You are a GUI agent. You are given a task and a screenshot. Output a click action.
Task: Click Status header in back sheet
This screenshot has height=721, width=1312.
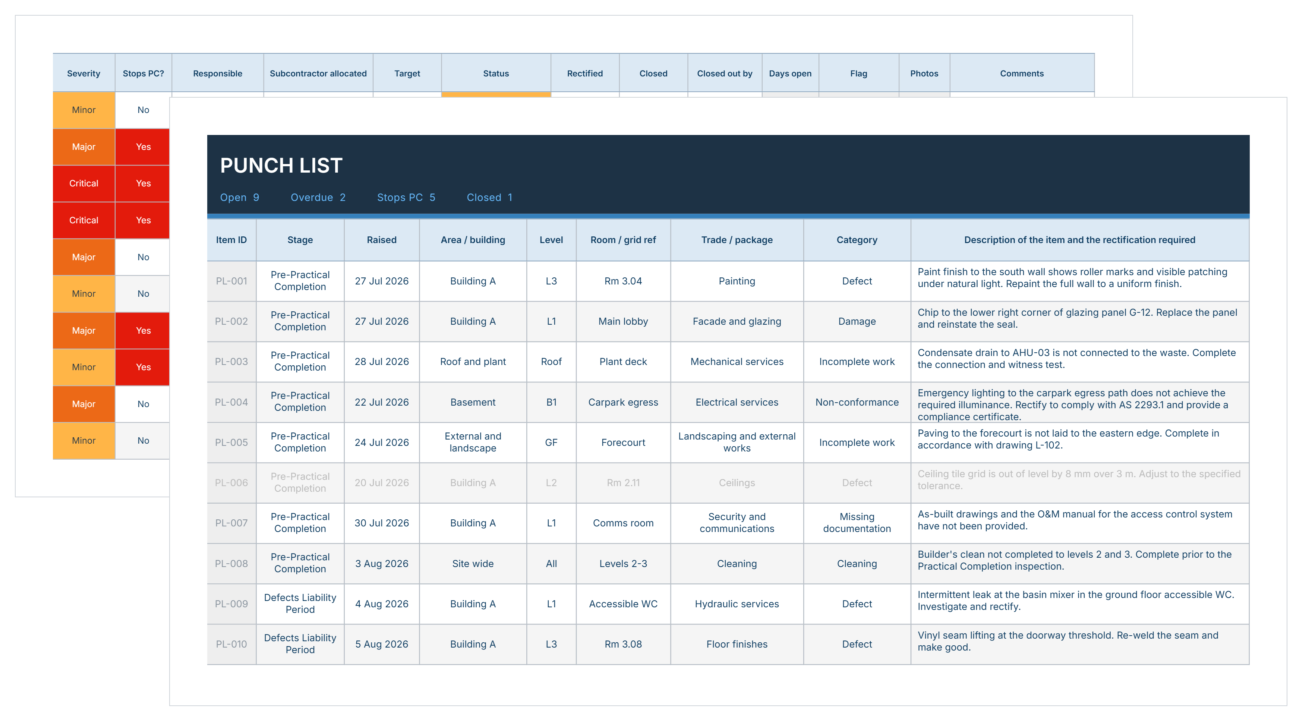point(496,73)
